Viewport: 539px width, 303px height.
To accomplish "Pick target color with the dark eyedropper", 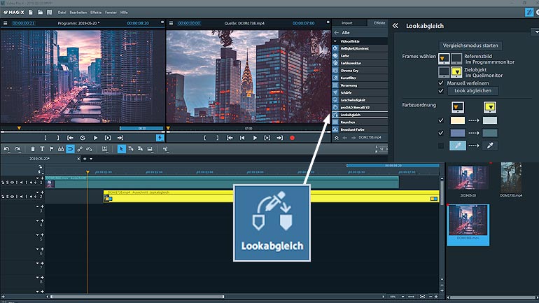I will (x=490, y=146).
